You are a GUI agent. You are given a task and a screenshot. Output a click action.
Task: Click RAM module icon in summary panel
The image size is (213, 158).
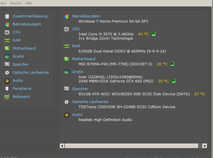click(67, 46)
